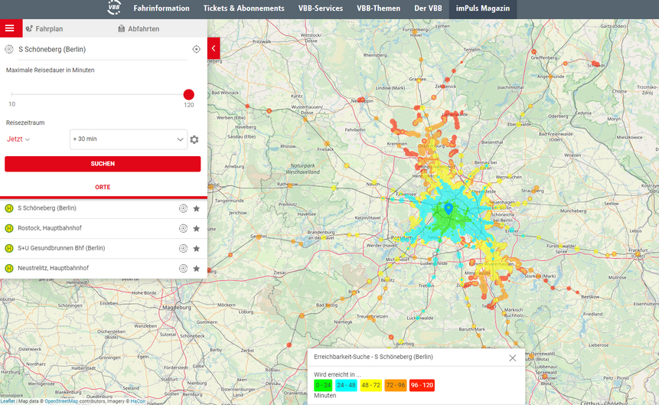Open travel options gear settings

(x=194, y=139)
